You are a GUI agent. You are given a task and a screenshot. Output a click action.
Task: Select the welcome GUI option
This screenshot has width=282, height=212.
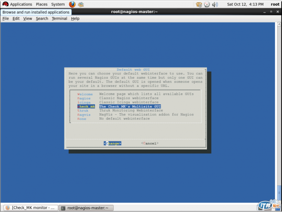(x=85, y=94)
